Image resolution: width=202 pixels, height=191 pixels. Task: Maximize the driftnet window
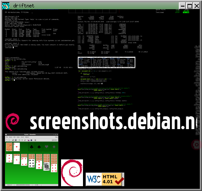coord(190,6)
